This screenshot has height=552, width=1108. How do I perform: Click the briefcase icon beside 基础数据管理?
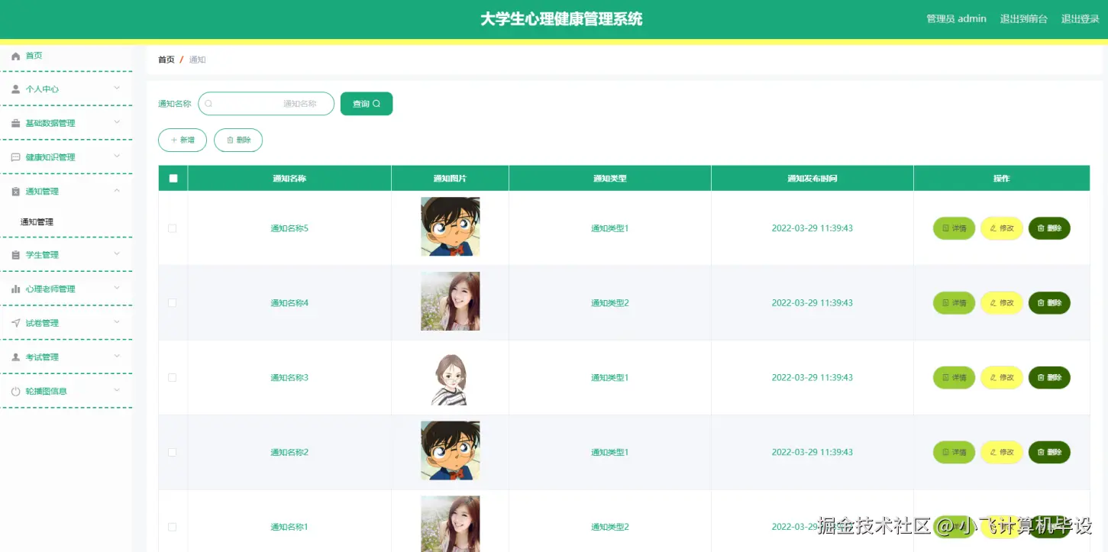coord(15,124)
